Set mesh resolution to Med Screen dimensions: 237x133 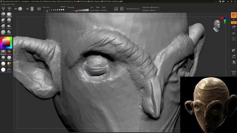[x=98, y=7]
